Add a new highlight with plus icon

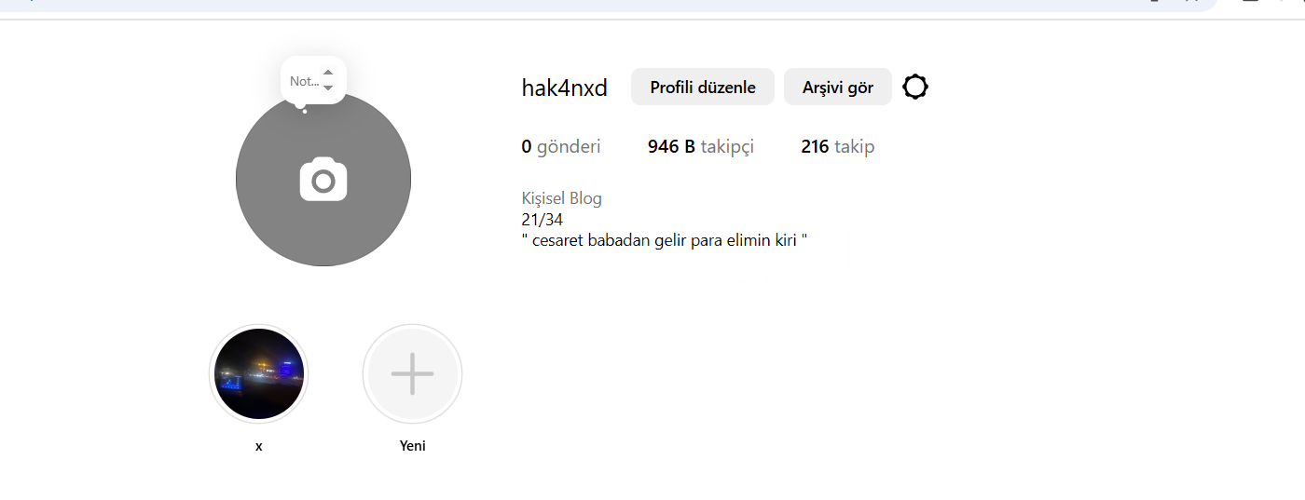(412, 373)
